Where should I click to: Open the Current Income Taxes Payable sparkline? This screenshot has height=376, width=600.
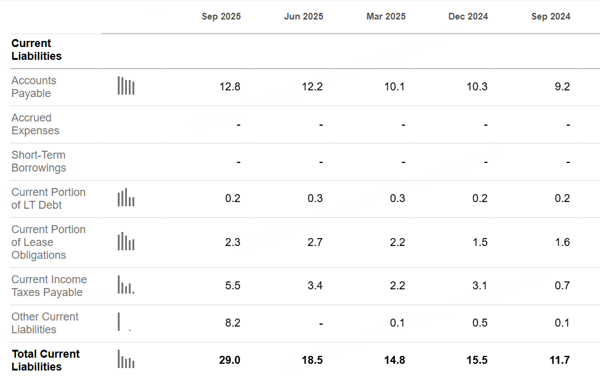126,285
